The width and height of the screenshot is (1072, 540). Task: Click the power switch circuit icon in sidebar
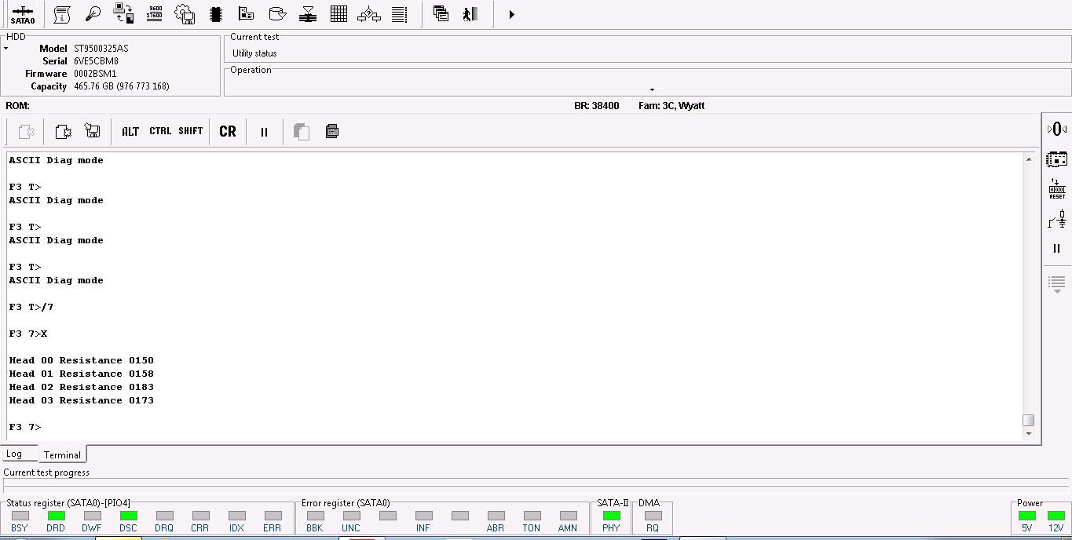1057,220
